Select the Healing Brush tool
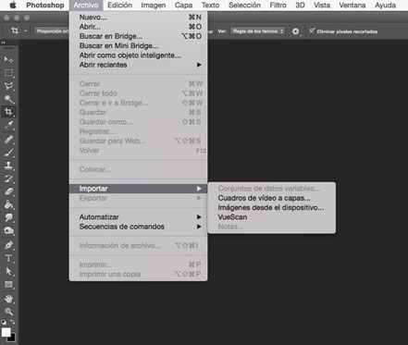 point(8,139)
